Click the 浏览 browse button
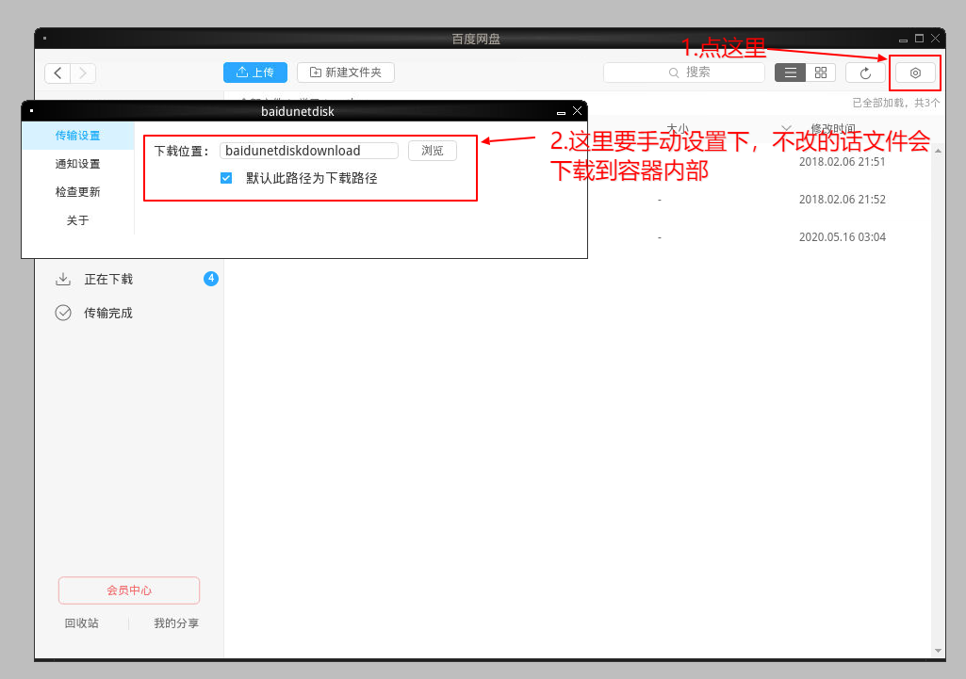 (433, 151)
